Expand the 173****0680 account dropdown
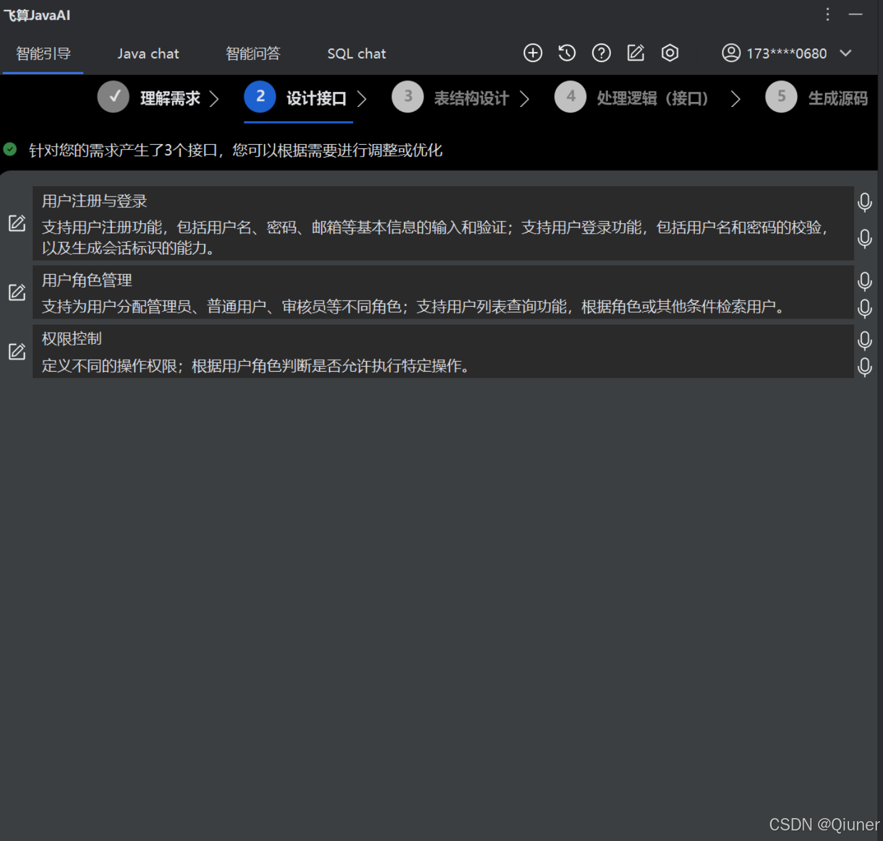The height and width of the screenshot is (841, 883). point(845,53)
